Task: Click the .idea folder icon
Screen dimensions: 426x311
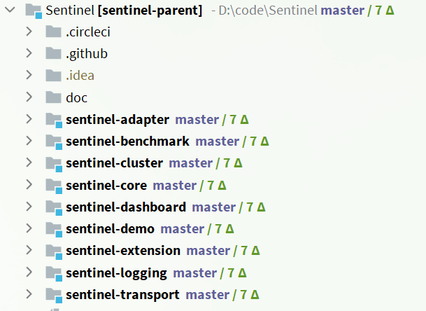Action: click(54, 76)
